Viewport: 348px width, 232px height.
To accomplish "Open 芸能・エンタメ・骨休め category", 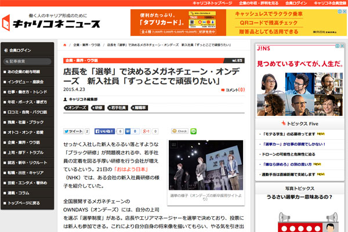I will point(27,183).
